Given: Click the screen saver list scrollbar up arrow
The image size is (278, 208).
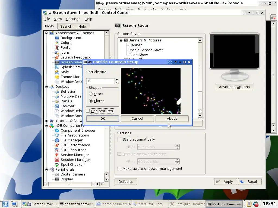Looking at the screenshot, I should [200, 40].
